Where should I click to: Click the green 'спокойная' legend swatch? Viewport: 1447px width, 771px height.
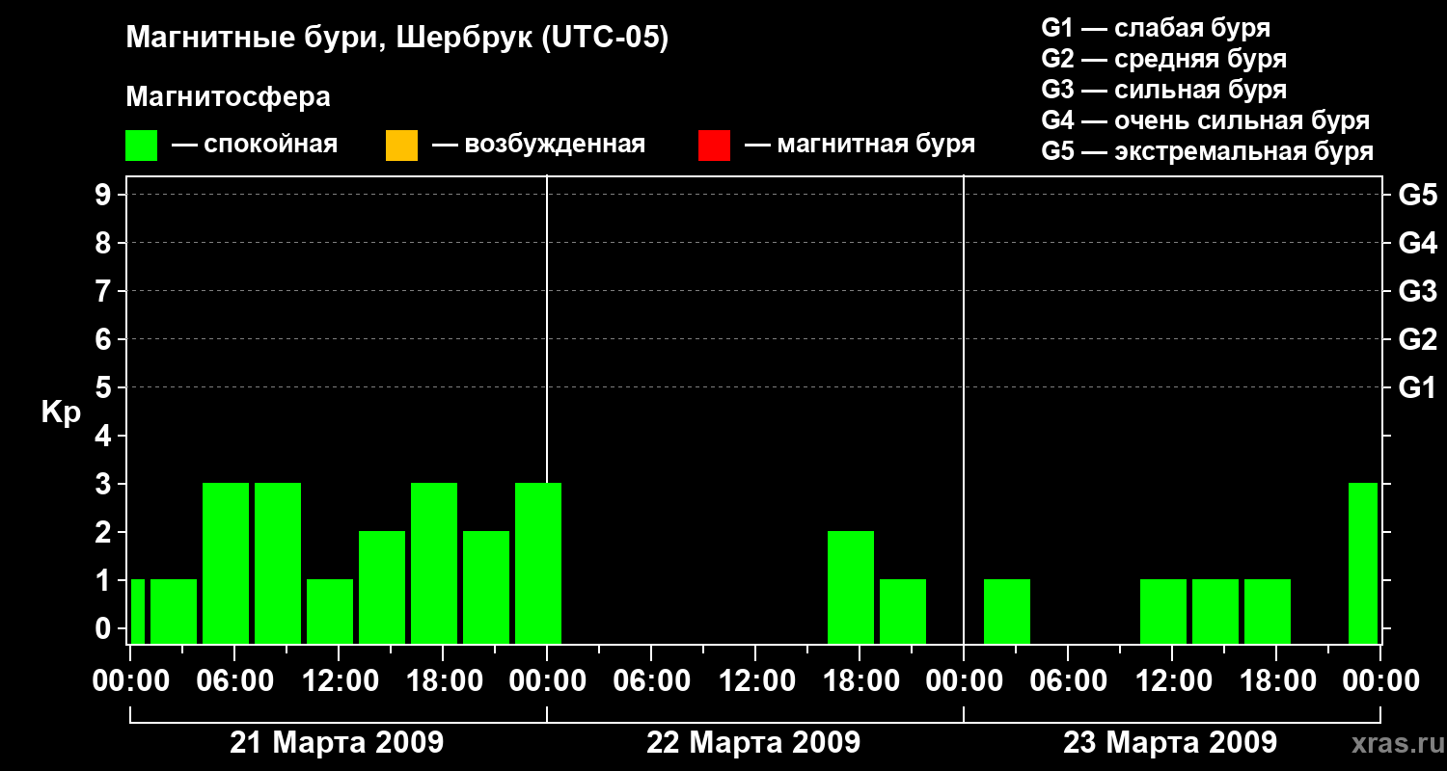pyautogui.click(x=142, y=146)
